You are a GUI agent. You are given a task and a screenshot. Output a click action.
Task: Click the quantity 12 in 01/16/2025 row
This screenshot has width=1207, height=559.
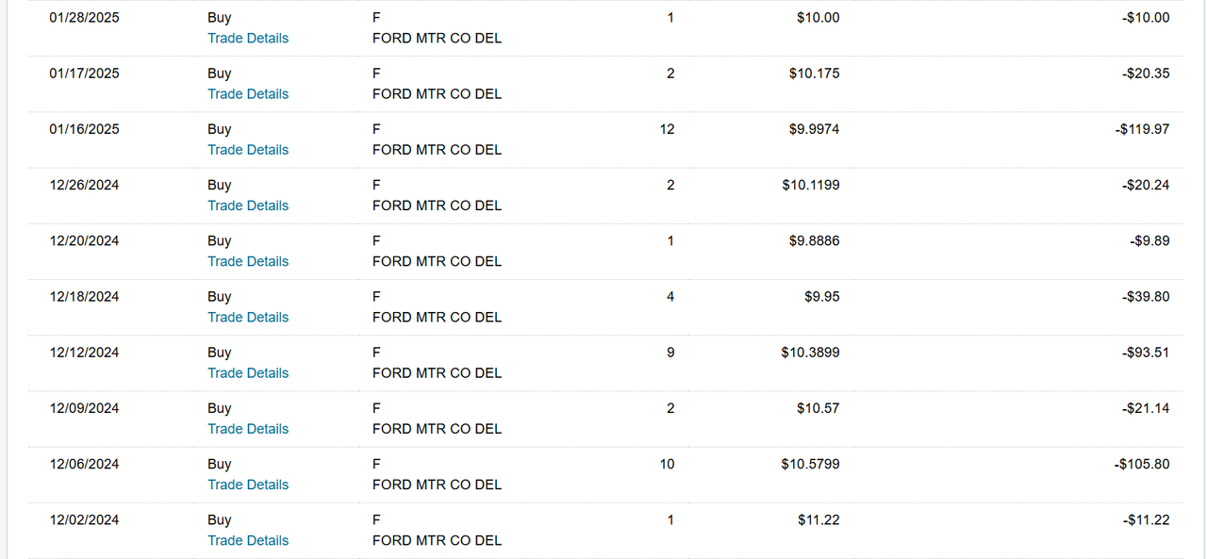coord(668,129)
